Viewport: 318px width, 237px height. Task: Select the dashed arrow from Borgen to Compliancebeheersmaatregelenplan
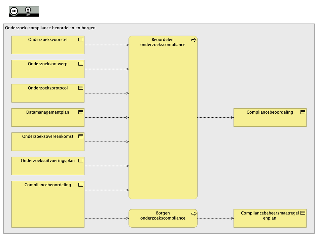pos(216,219)
